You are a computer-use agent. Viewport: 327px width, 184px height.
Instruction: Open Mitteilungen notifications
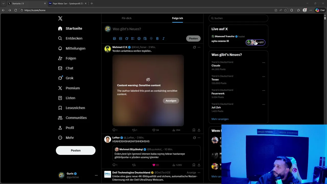[72, 48]
